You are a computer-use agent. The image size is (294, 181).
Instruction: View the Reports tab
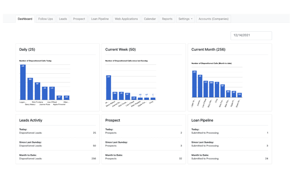tap(167, 19)
